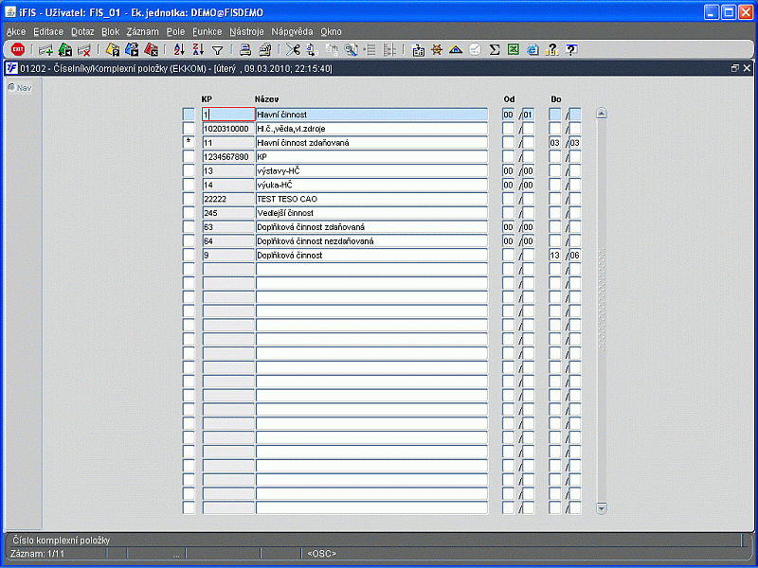This screenshot has width=758, height=568.
Task: Click the scissors cut icon
Action: tap(292, 49)
